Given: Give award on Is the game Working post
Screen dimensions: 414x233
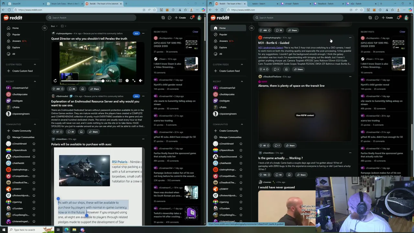Looking at the screenshot, I should [x=289, y=175].
